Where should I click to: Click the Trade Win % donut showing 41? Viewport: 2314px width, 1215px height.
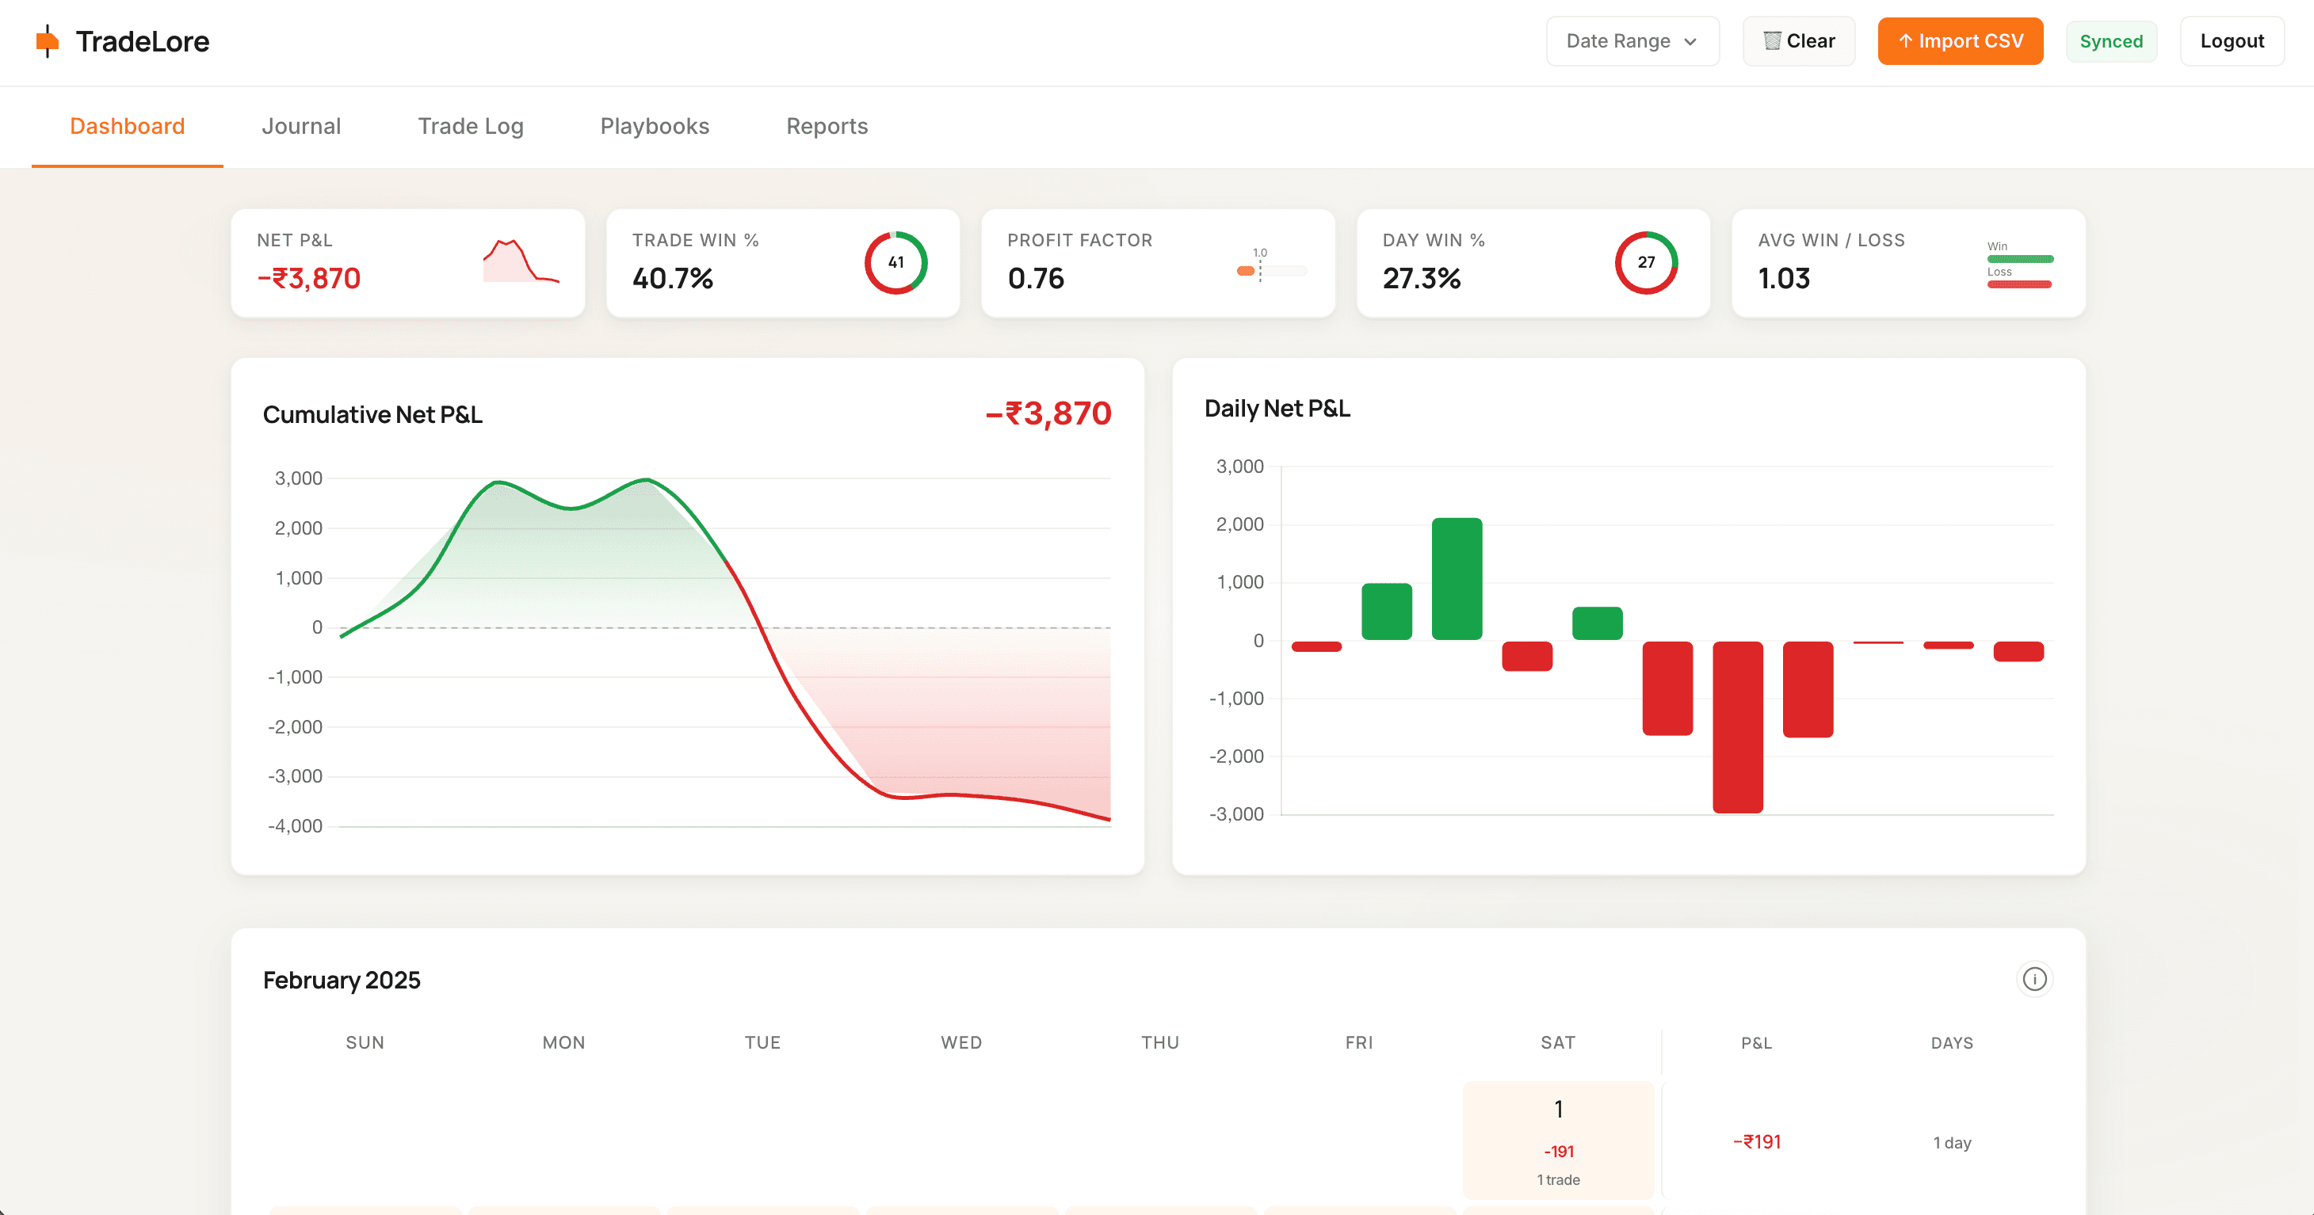tap(895, 262)
